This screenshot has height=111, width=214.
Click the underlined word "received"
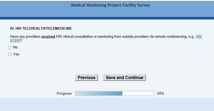click(48, 37)
